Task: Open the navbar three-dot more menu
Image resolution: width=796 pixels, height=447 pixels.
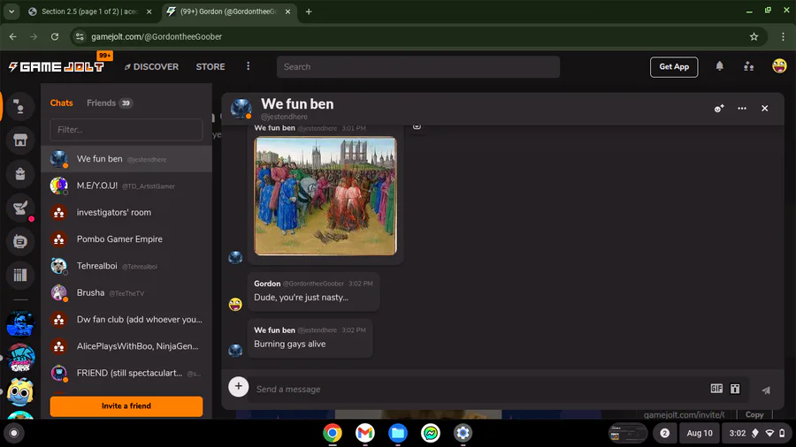Action: click(249, 66)
